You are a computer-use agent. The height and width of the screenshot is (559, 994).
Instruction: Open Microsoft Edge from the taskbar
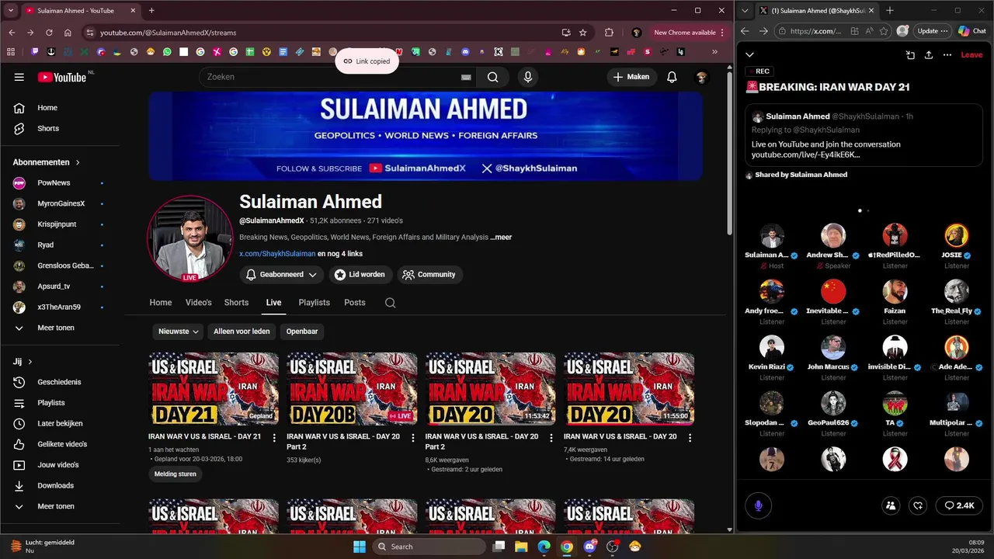tap(544, 547)
